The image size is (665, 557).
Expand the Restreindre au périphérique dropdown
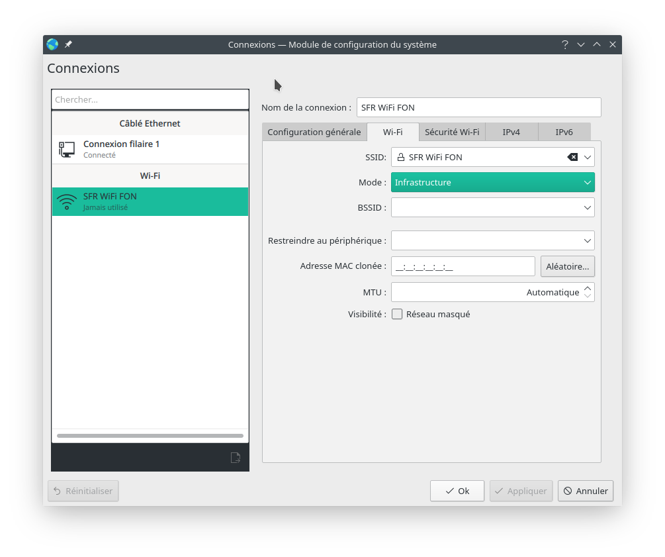click(587, 240)
